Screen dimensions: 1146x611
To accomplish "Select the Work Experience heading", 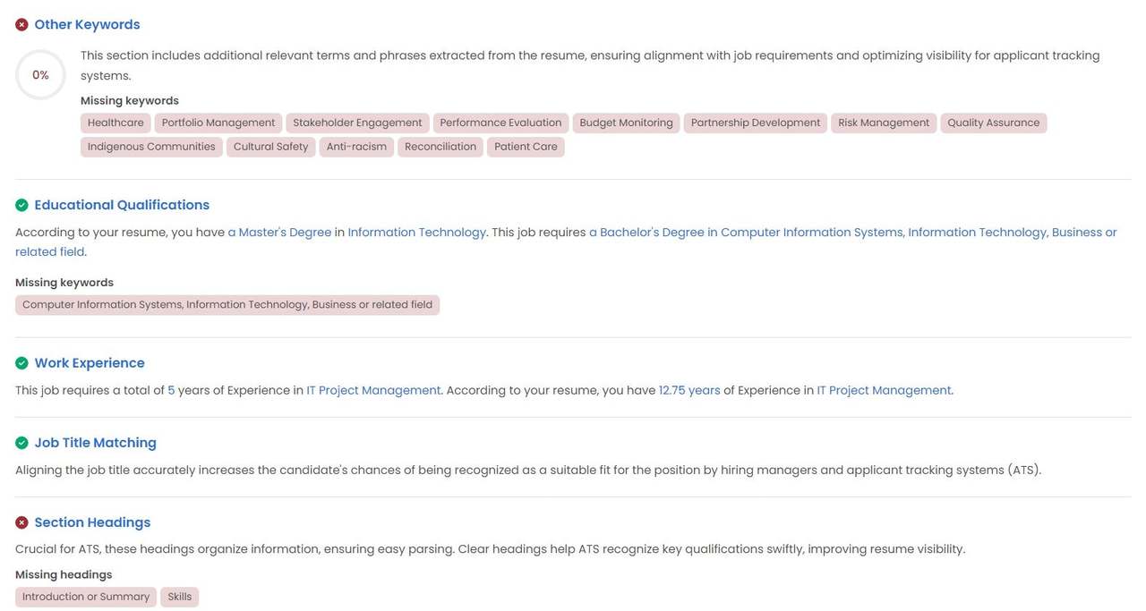I will pyautogui.click(x=90, y=363).
